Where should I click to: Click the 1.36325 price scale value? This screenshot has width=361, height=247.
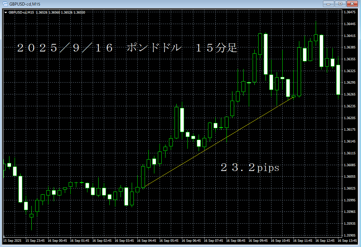[x=350, y=71]
